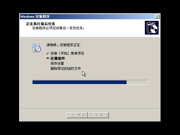The width and height of the screenshot is (180, 135).
Task: Click the left angle bracket on the 上一步 button
Action: 69,115
